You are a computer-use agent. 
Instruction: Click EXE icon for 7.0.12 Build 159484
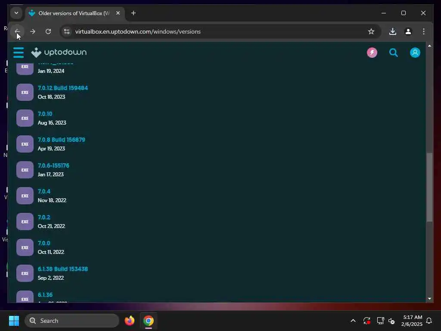pos(25,92)
